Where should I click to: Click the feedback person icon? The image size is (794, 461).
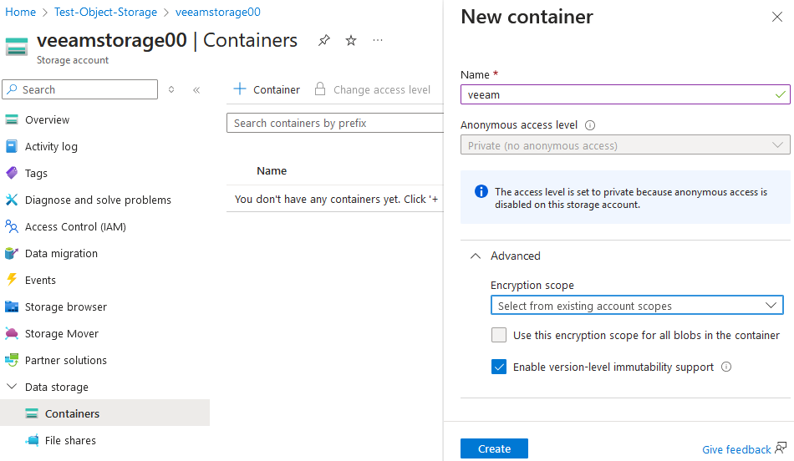click(x=781, y=448)
